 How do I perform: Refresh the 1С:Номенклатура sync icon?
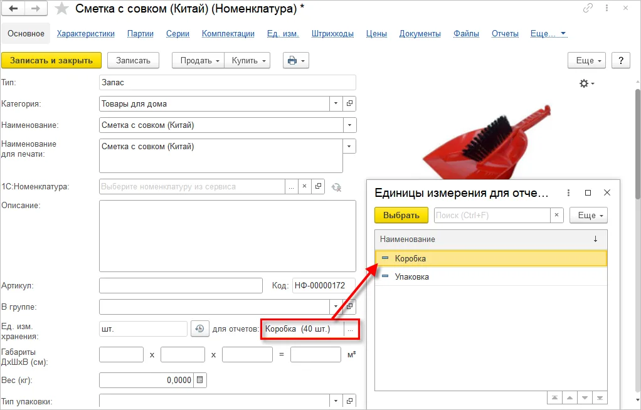[336, 187]
